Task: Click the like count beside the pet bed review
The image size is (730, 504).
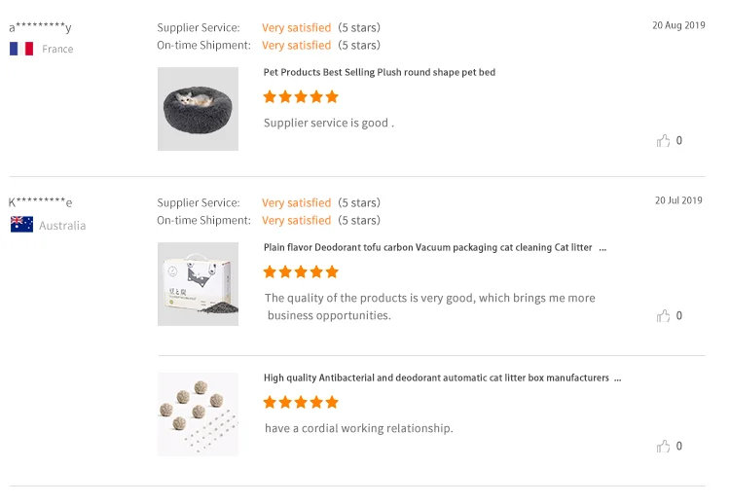Action: coord(679,141)
